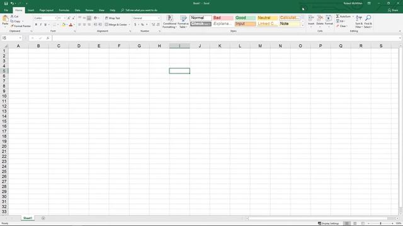Open Sort & Filter menu

(x=359, y=21)
